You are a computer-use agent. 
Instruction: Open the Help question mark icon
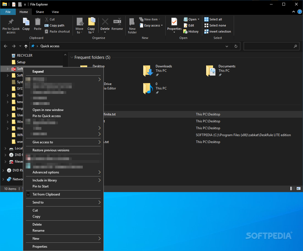pyautogui.click(x=299, y=12)
